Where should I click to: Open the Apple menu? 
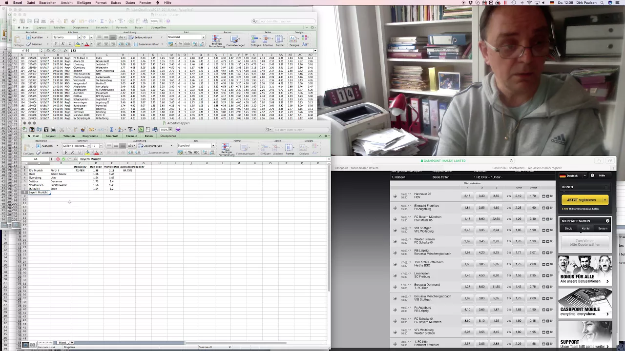point(5,2)
